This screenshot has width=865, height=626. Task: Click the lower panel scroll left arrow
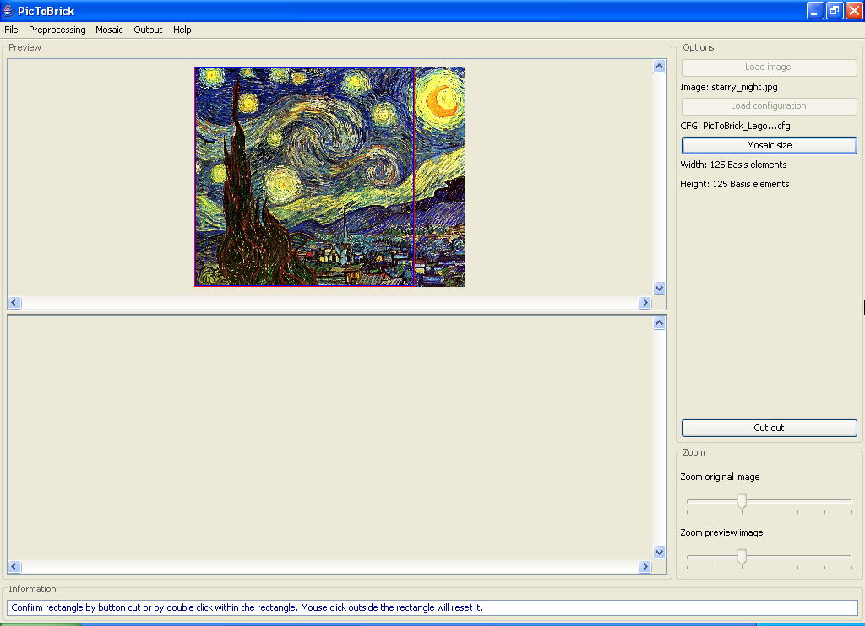14,567
